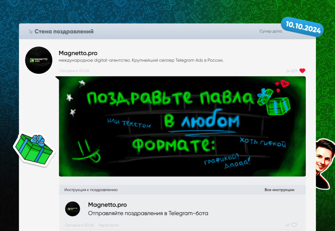Click the международное digital-агентство description line
335x231 pixels.
[x=141, y=60]
